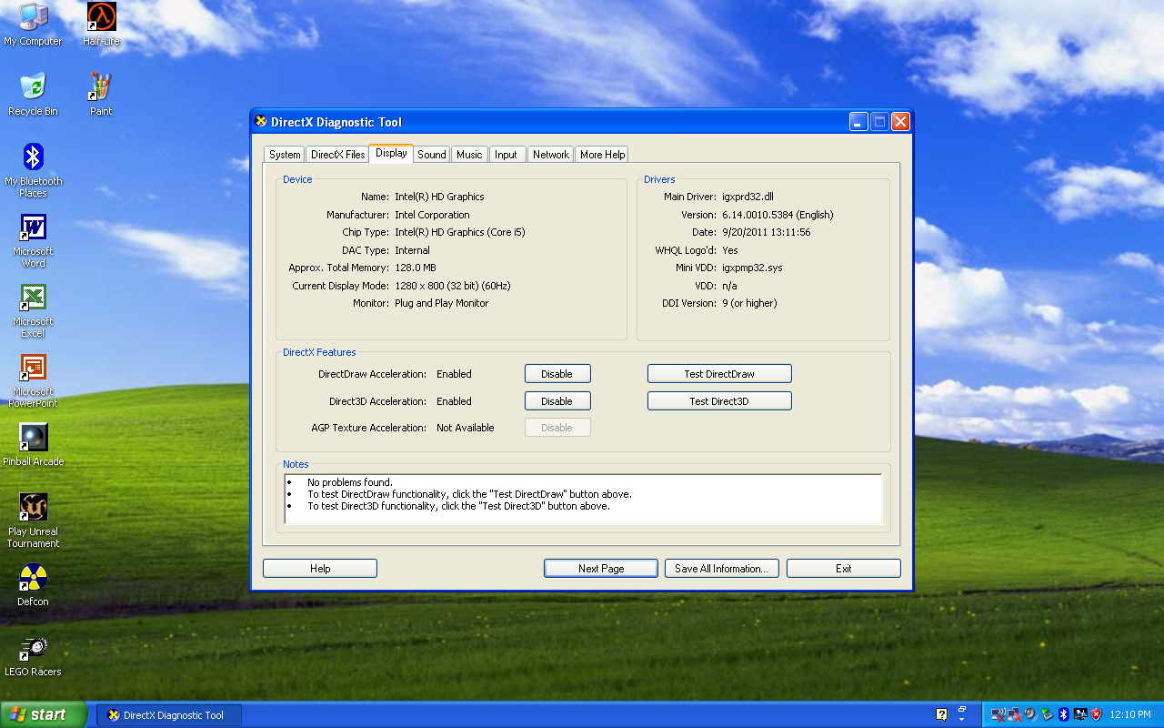This screenshot has height=728, width=1164.
Task: Select My Bluetooth Places icon
Action: pos(34,170)
